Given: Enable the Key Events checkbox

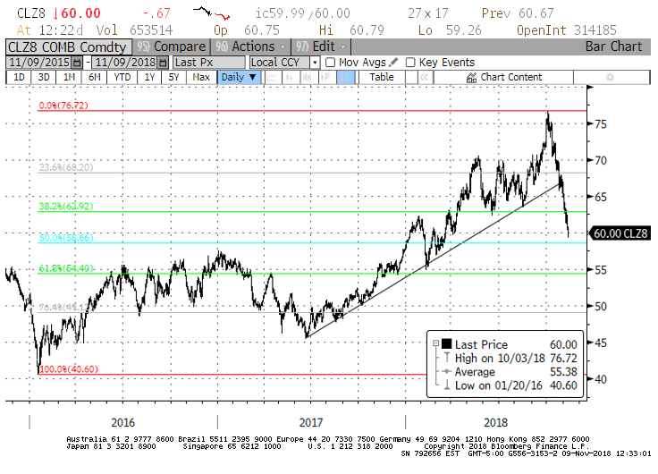Looking at the screenshot, I should tap(410, 63).
